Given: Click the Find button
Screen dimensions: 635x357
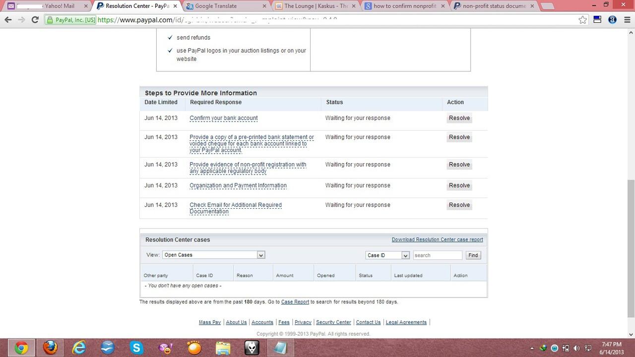Looking at the screenshot, I should click(473, 255).
